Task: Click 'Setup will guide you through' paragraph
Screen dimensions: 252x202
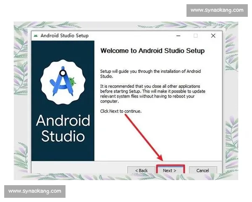Action: point(150,74)
